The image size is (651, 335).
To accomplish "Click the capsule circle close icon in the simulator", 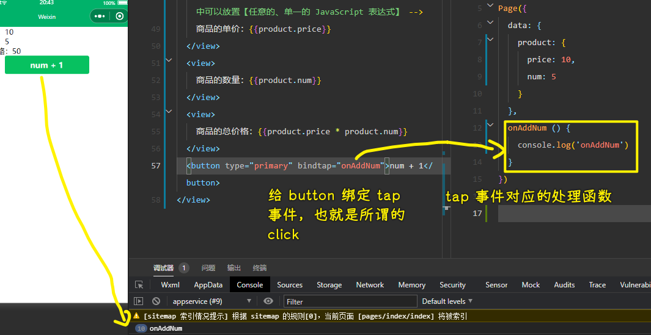I will [x=120, y=16].
